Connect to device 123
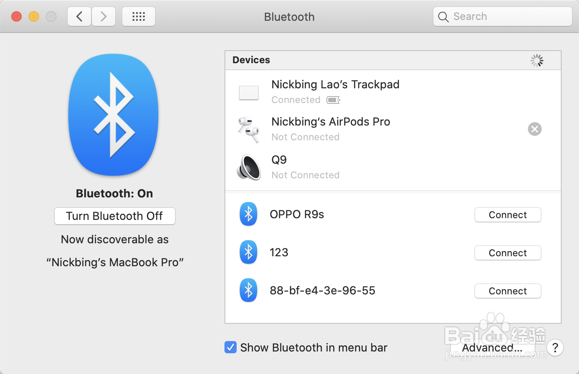This screenshot has width=579, height=374. coord(507,253)
